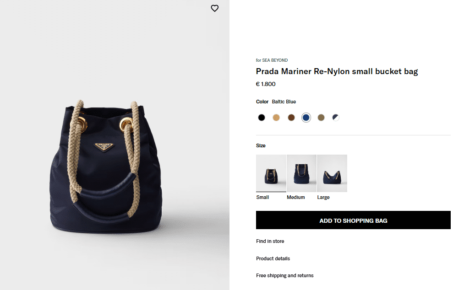This screenshot has height=290, width=464.
Task: Pick the Large size bag thumbnail
Action: click(x=332, y=173)
